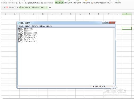Switch to the 12-1月 spreadsheet tab

[x=33, y=7]
